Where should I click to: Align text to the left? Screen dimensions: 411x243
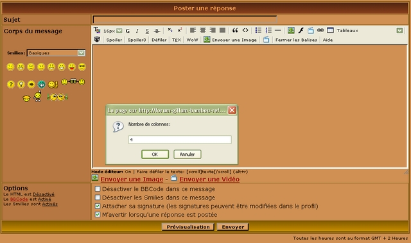[x=193, y=30]
